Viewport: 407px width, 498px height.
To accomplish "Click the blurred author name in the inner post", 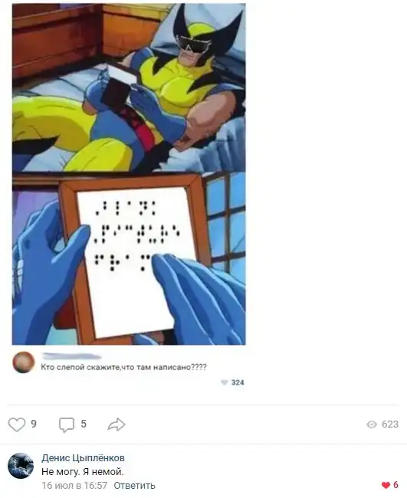I will (x=71, y=356).
